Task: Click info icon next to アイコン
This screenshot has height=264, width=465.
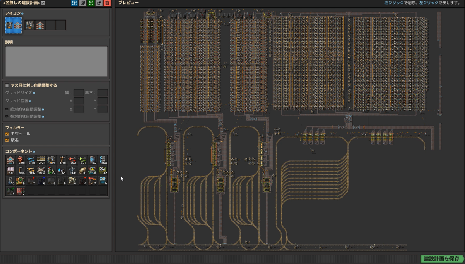Action: coord(22,14)
